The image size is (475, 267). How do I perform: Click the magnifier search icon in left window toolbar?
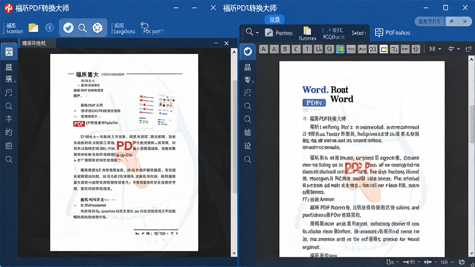click(83, 28)
